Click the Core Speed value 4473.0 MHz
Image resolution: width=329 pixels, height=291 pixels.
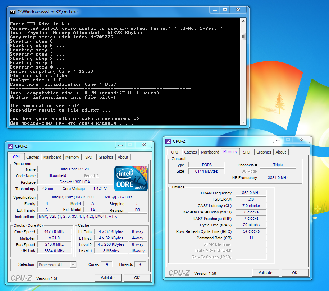pos(54,231)
